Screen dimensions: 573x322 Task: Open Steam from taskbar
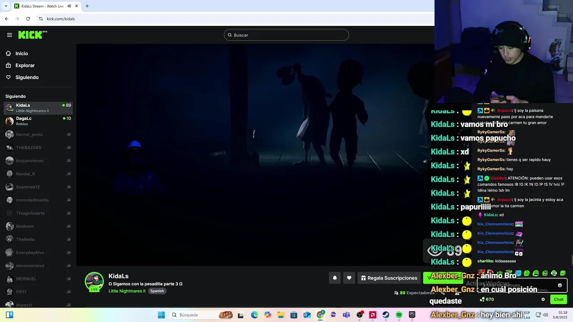(x=385, y=315)
